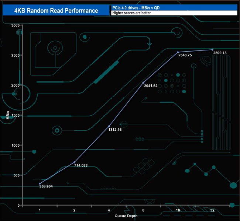Click the 2548.75 data label
This screenshot has height=221, width=240.
(185, 55)
